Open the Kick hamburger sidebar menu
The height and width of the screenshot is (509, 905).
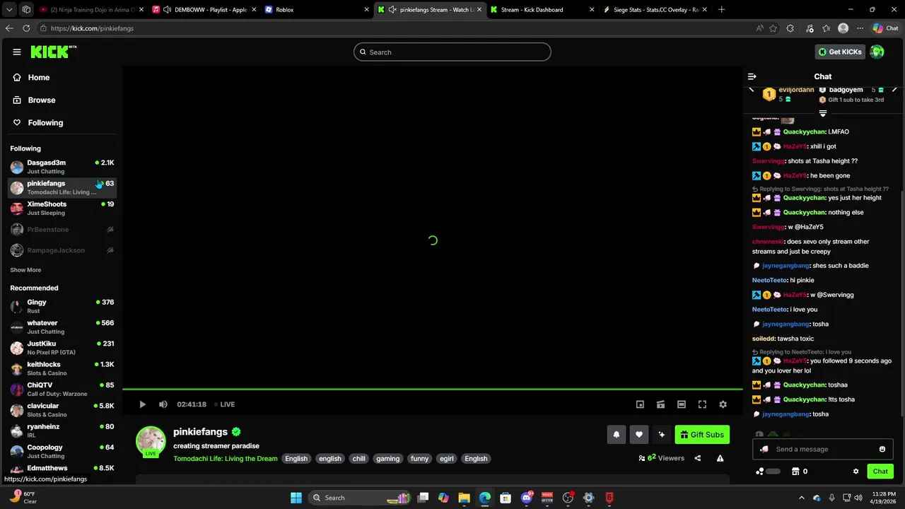click(x=17, y=52)
